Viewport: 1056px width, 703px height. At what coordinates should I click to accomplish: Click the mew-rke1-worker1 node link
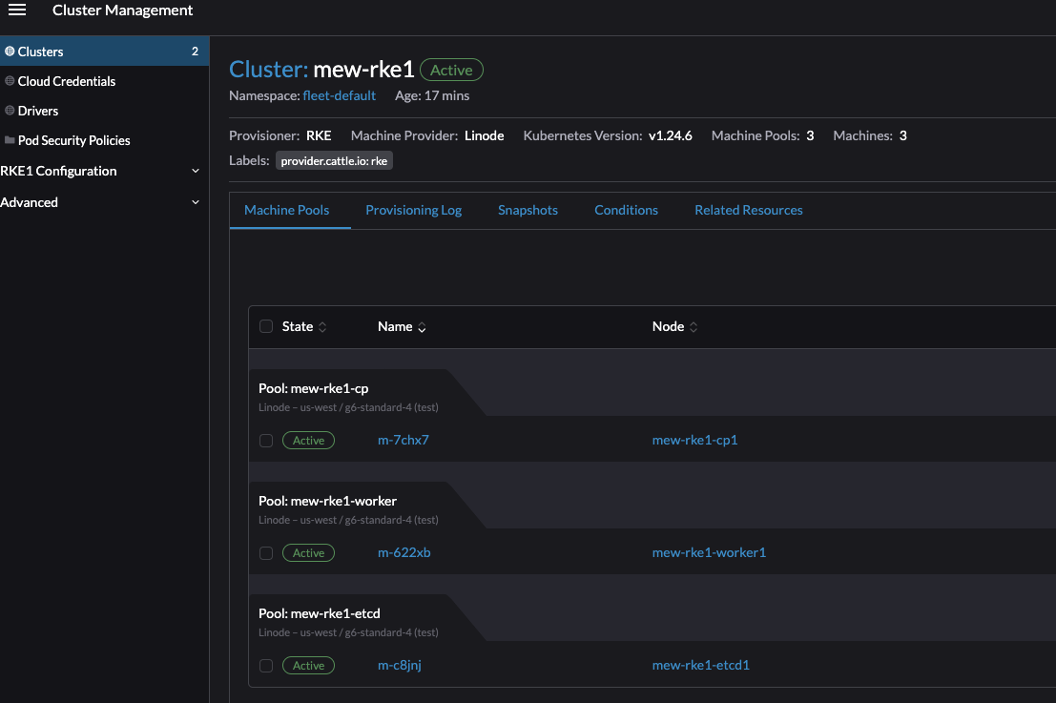pos(709,552)
